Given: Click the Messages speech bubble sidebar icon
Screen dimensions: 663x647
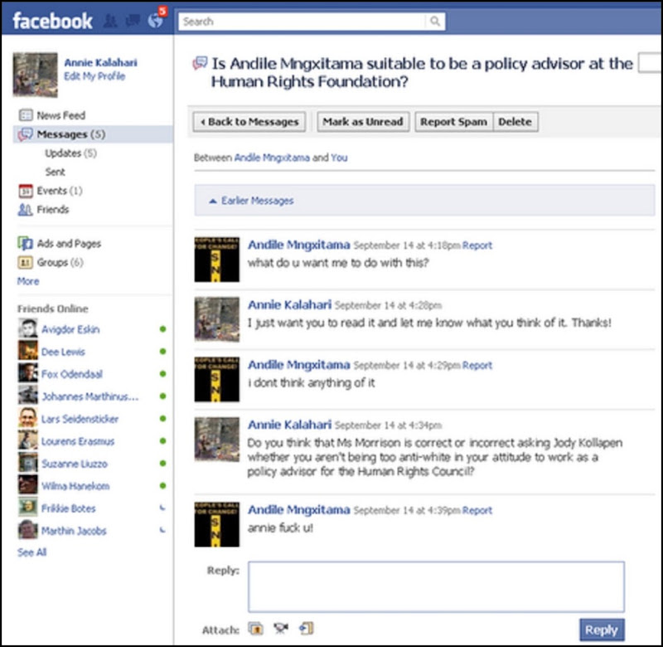Looking at the screenshot, I should coord(25,134).
